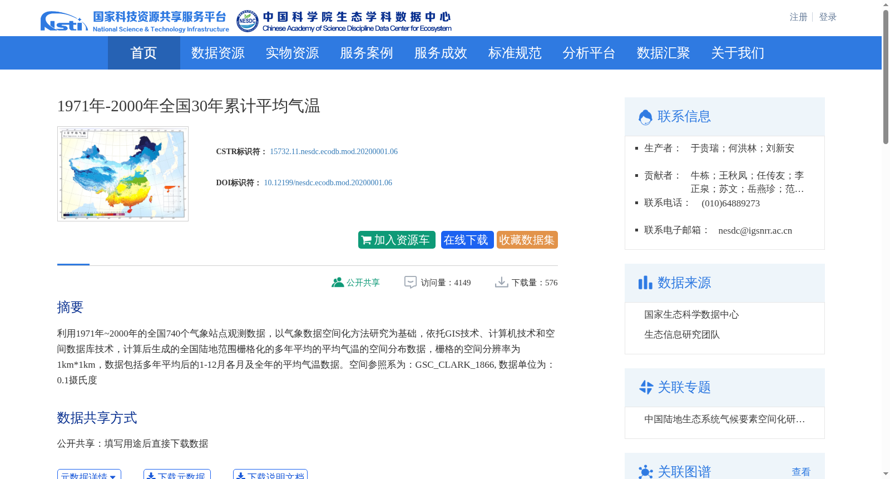
Task: Click the 公开共享：填写用途后直接下载数据 text
Action: [132, 443]
